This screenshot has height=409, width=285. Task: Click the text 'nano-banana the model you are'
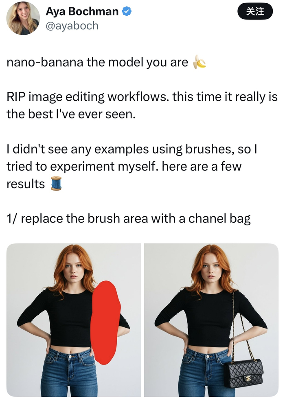click(97, 62)
